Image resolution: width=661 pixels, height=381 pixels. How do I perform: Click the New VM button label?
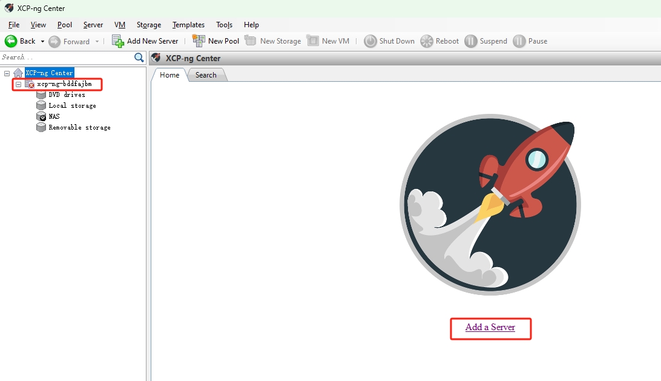[x=335, y=41]
